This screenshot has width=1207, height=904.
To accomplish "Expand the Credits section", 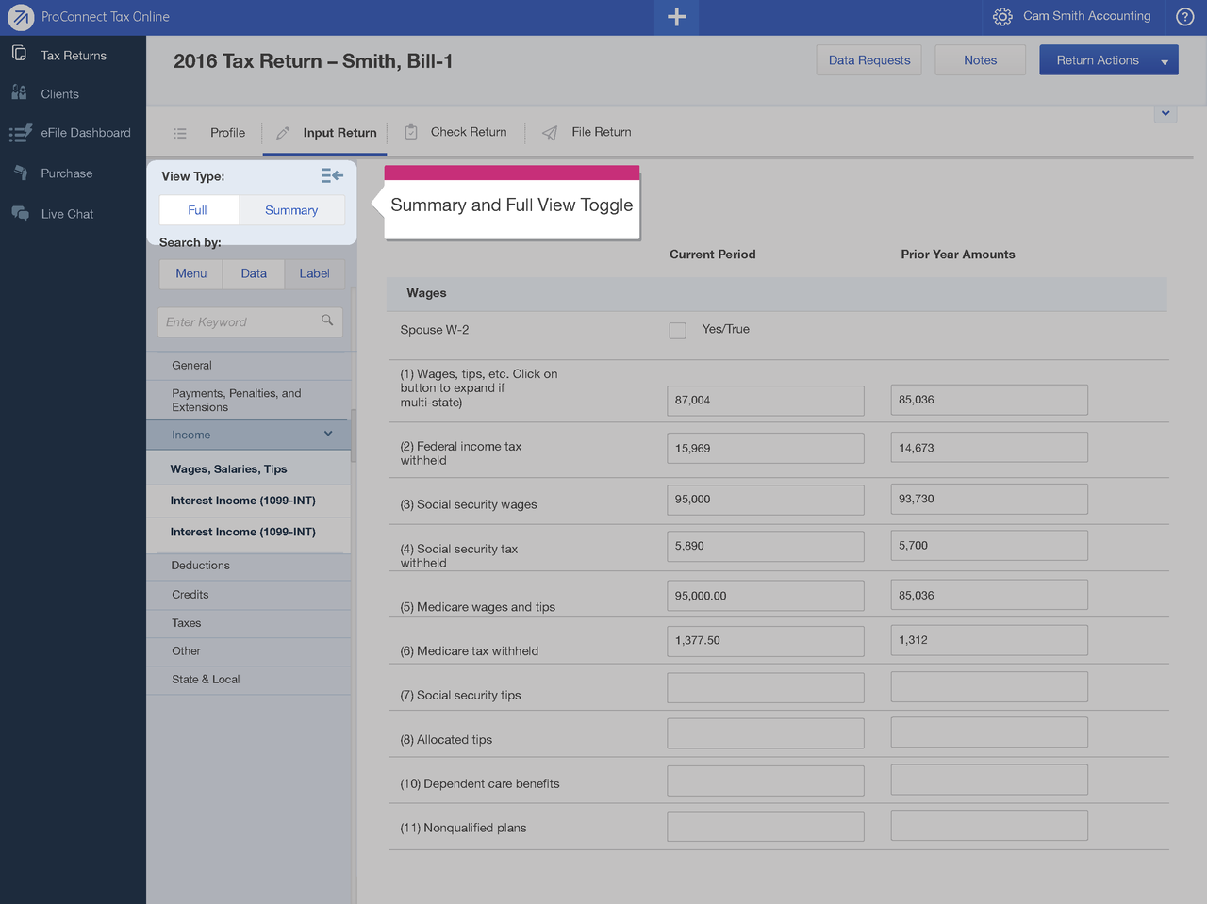I will [249, 595].
